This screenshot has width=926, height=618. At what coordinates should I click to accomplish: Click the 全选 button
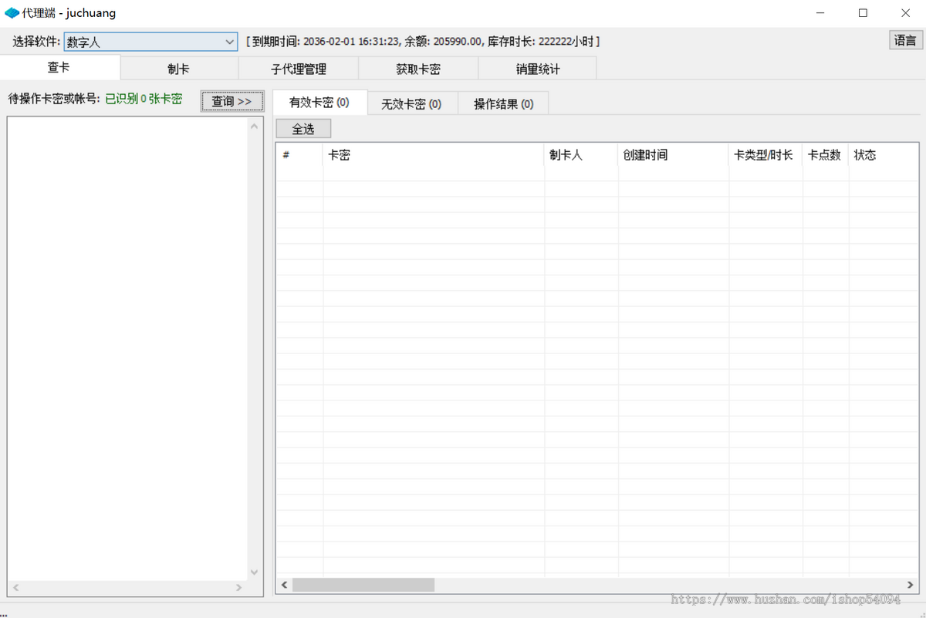[x=303, y=129]
